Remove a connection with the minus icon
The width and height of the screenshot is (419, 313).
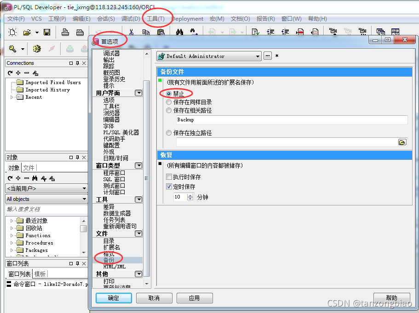[x=27, y=73]
